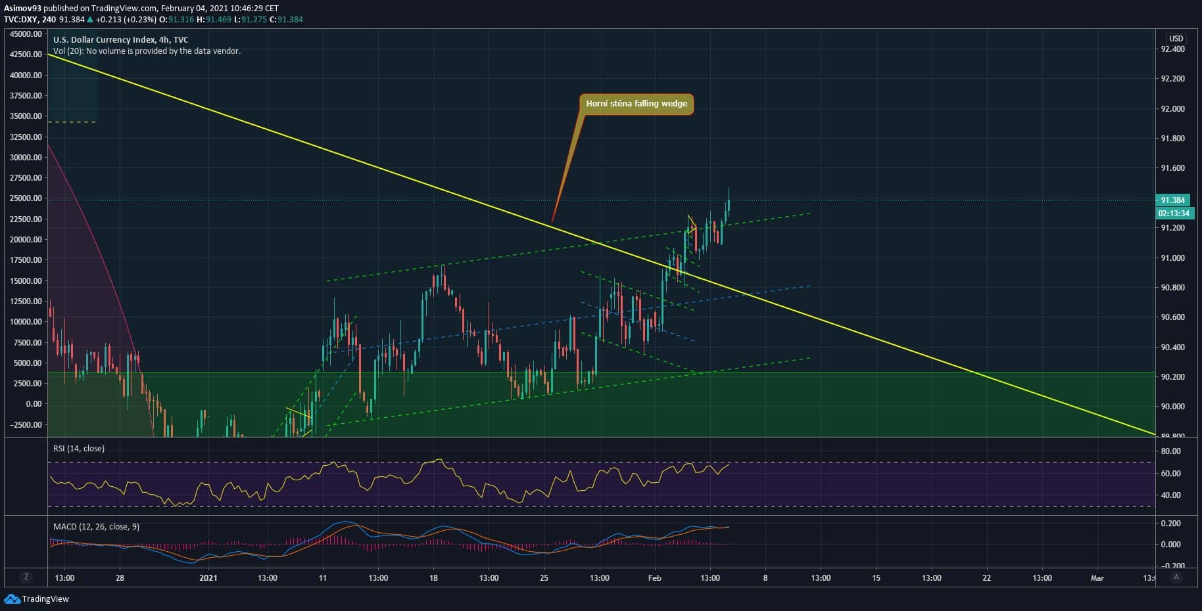1202x611 pixels.
Task: Open the USD currency selector on price axis
Action: point(1176,39)
